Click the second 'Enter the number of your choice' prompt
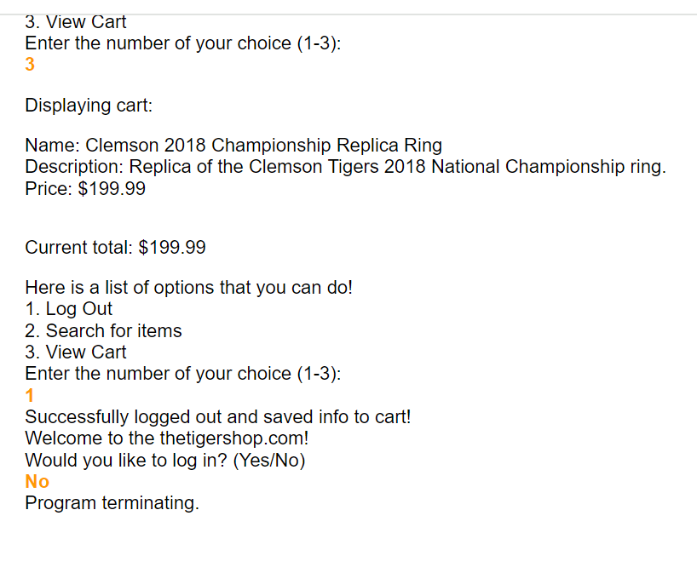 coord(182,374)
